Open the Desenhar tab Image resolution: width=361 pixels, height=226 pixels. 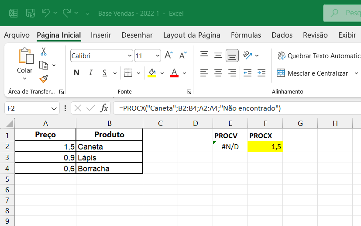point(137,35)
